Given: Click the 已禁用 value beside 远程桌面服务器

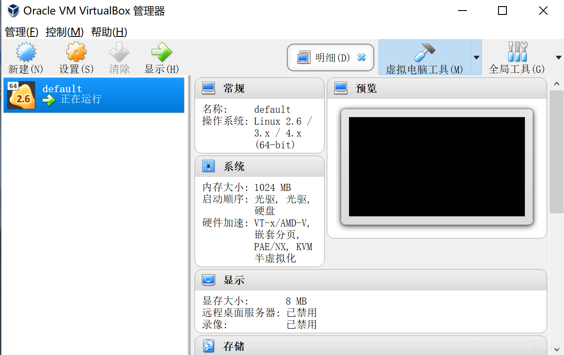Looking at the screenshot, I should click(x=302, y=313).
